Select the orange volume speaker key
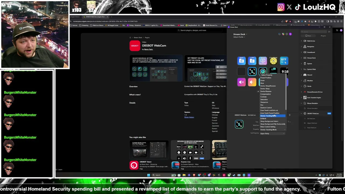 tap(252, 82)
